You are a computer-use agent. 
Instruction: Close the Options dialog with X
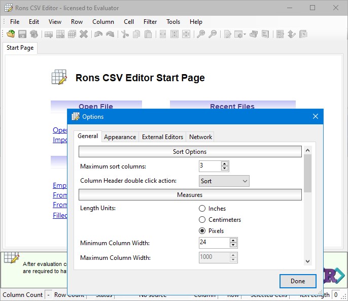(x=316, y=116)
